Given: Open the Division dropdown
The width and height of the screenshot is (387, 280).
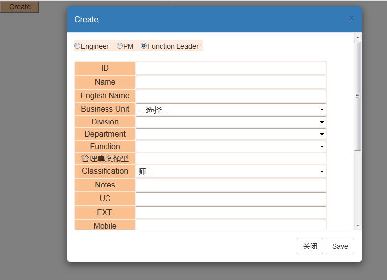Looking at the screenshot, I should 231,122.
